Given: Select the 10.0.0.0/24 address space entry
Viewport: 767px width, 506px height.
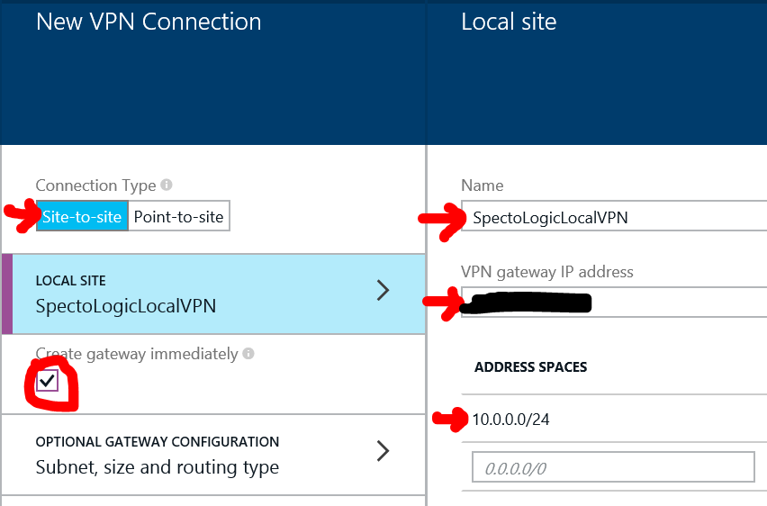Looking at the screenshot, I should pos(512,419).
